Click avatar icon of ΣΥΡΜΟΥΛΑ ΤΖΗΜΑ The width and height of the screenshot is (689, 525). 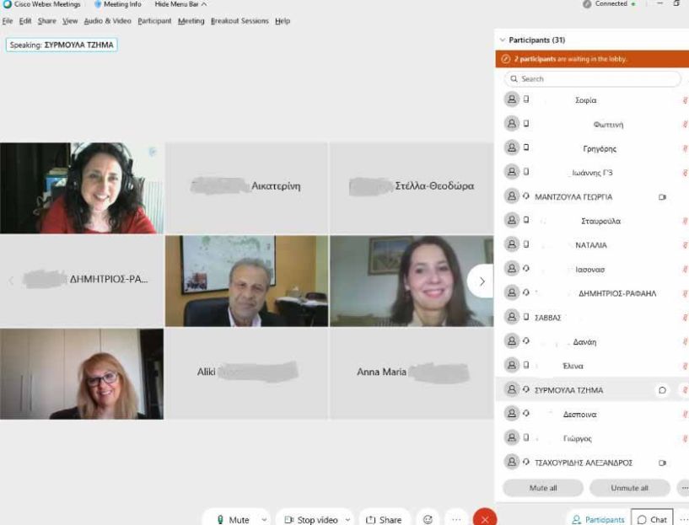pos(511,389)
